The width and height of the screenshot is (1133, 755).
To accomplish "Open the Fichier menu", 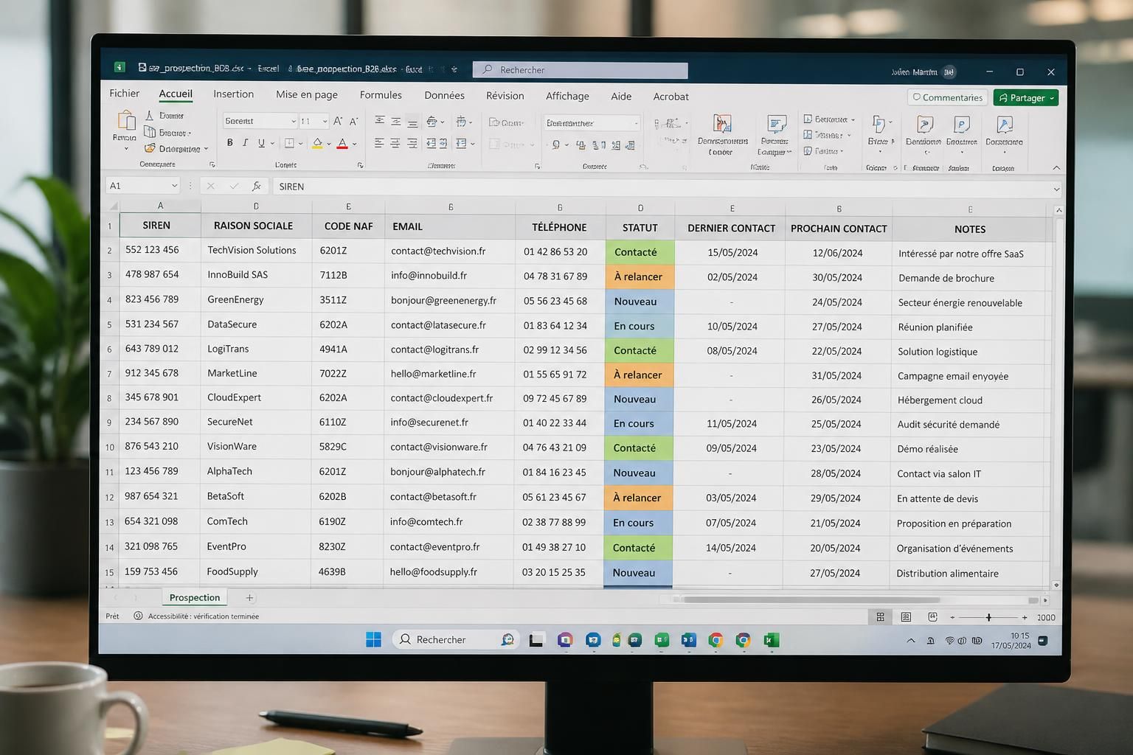I will pos(124,94).
